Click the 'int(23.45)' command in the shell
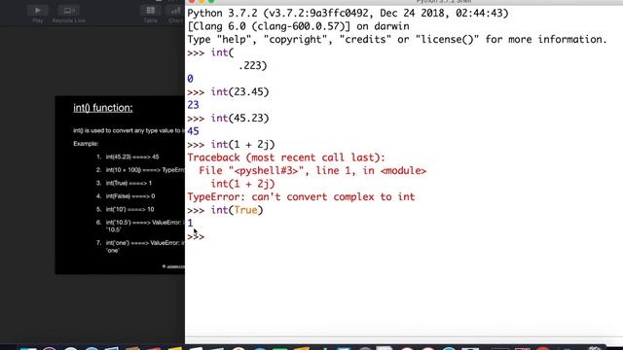The image size is (623, 350). pyautogui.click(x=239, y=92)
